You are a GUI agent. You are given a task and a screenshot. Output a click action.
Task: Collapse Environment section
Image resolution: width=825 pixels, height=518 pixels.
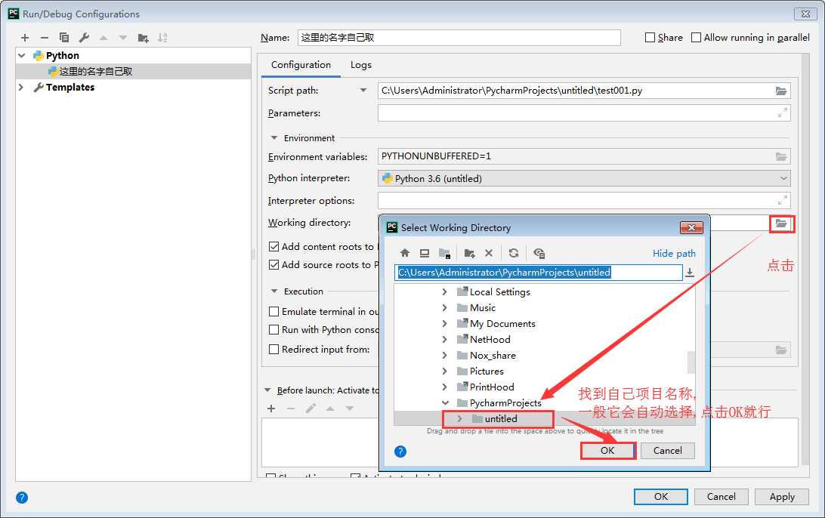pyautogui.click(x=274, y=137)
